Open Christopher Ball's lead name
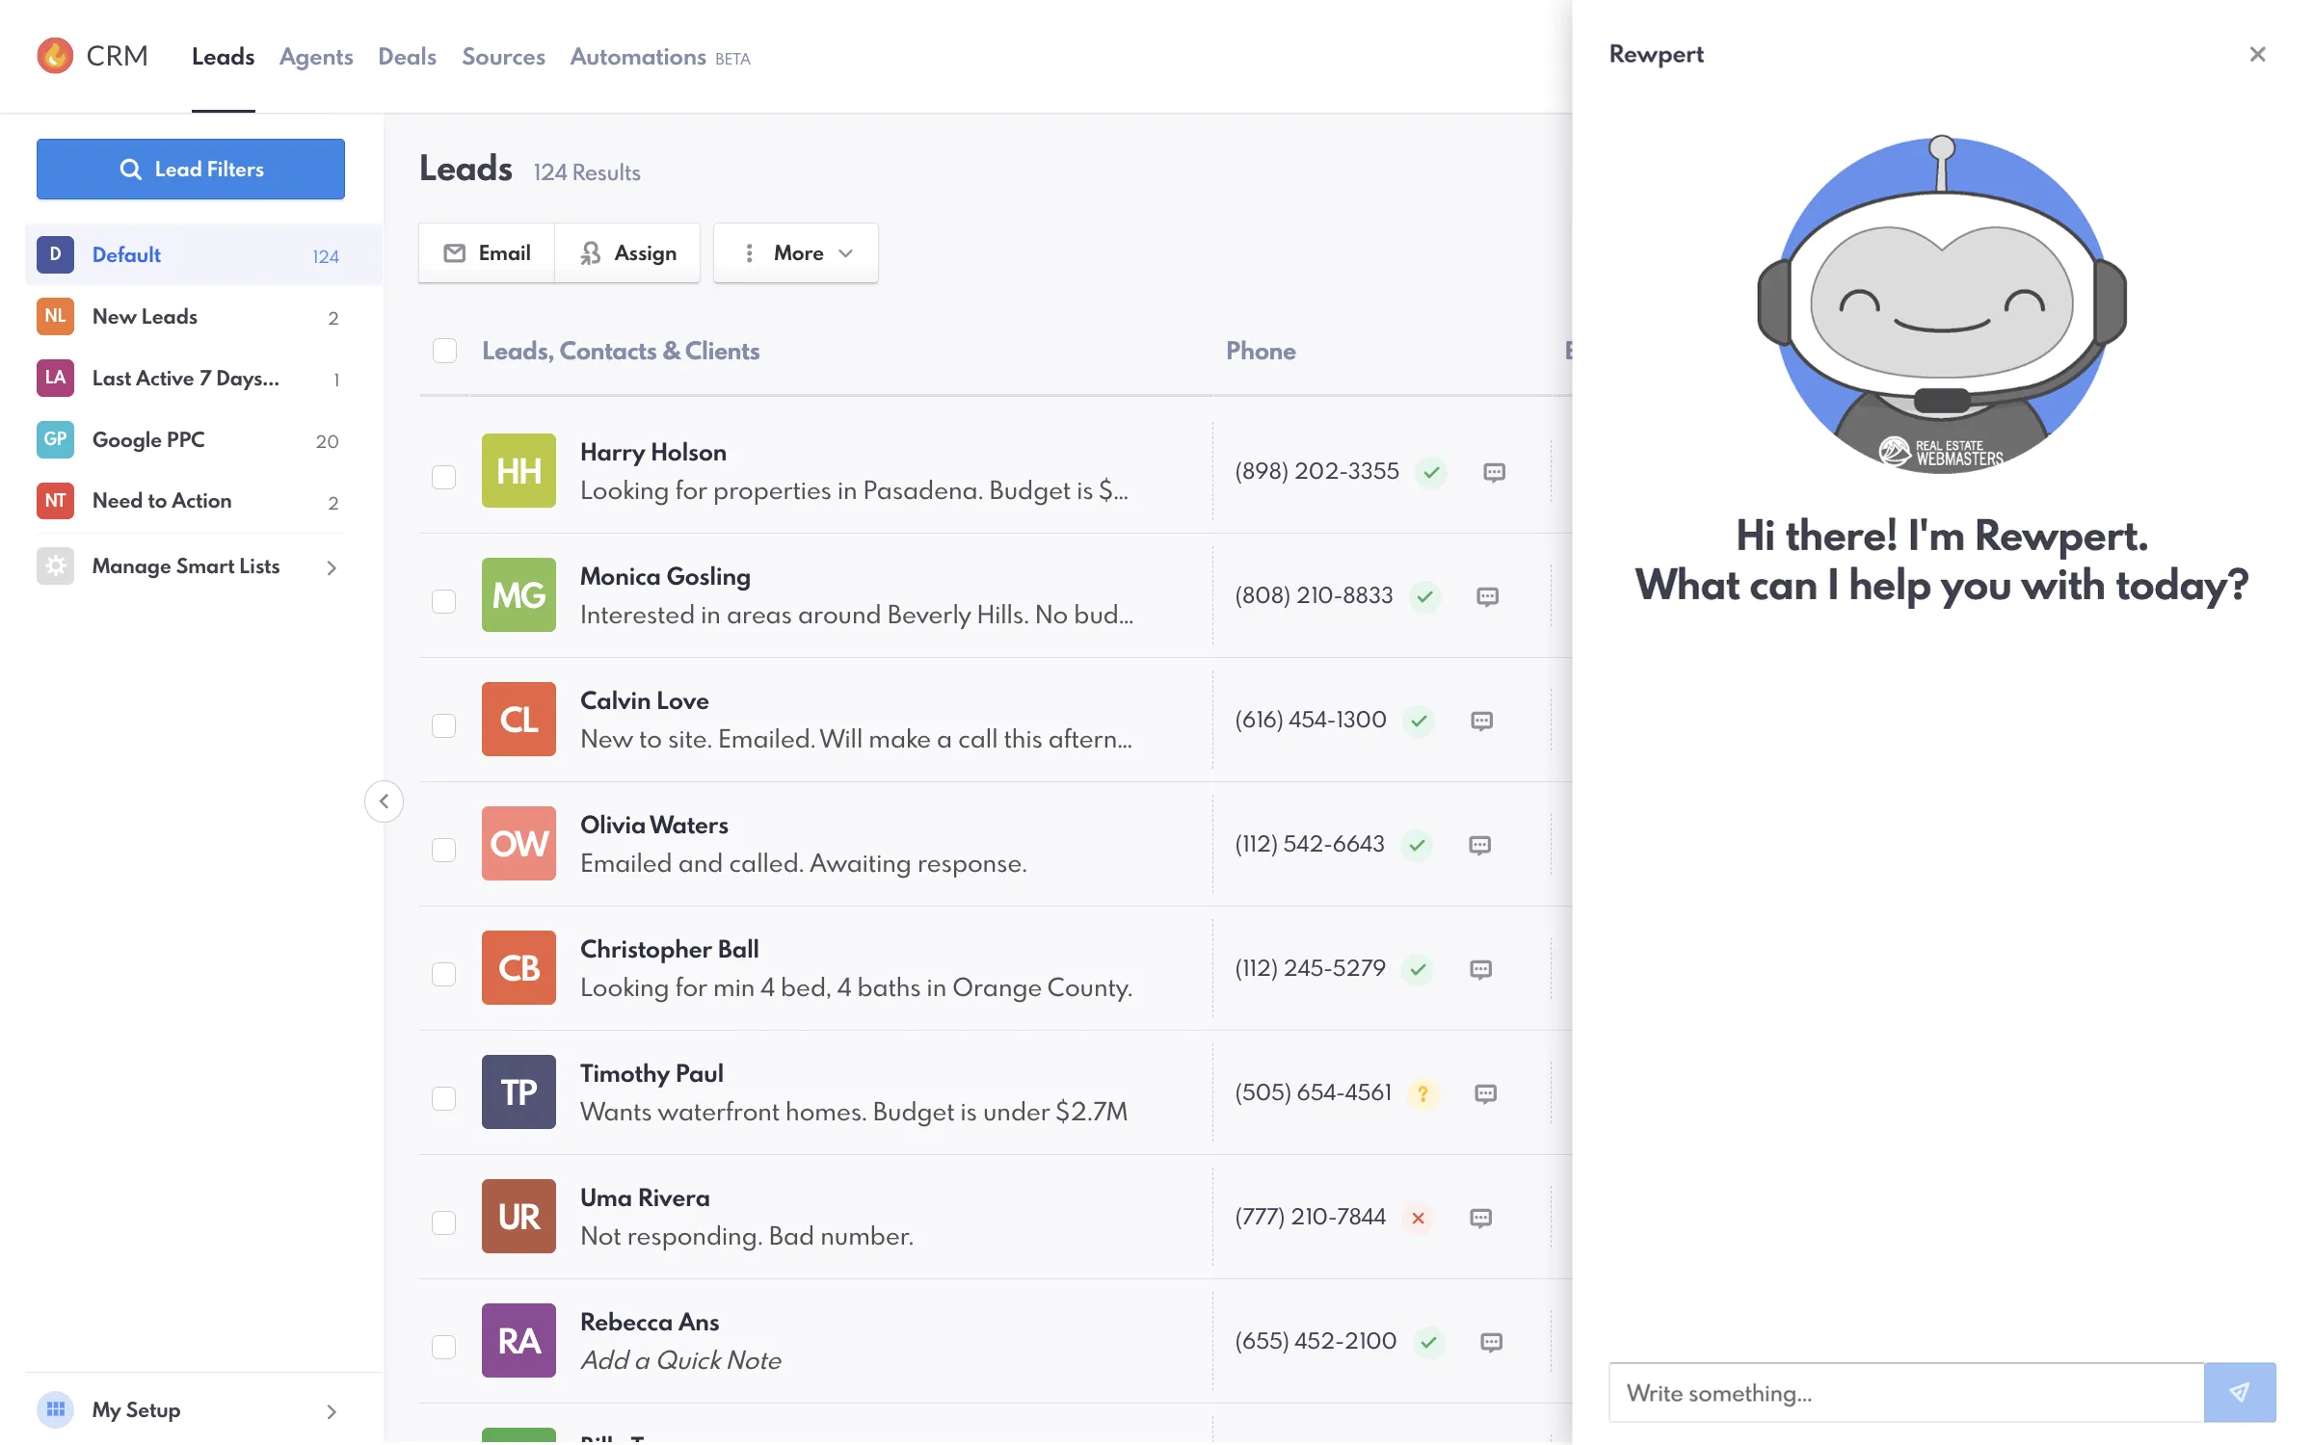 [670, 949]
